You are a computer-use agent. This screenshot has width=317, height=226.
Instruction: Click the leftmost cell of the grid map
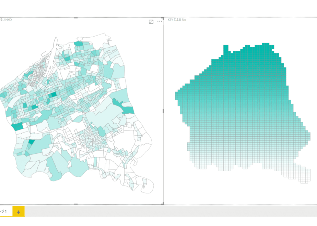click(176, 96)
